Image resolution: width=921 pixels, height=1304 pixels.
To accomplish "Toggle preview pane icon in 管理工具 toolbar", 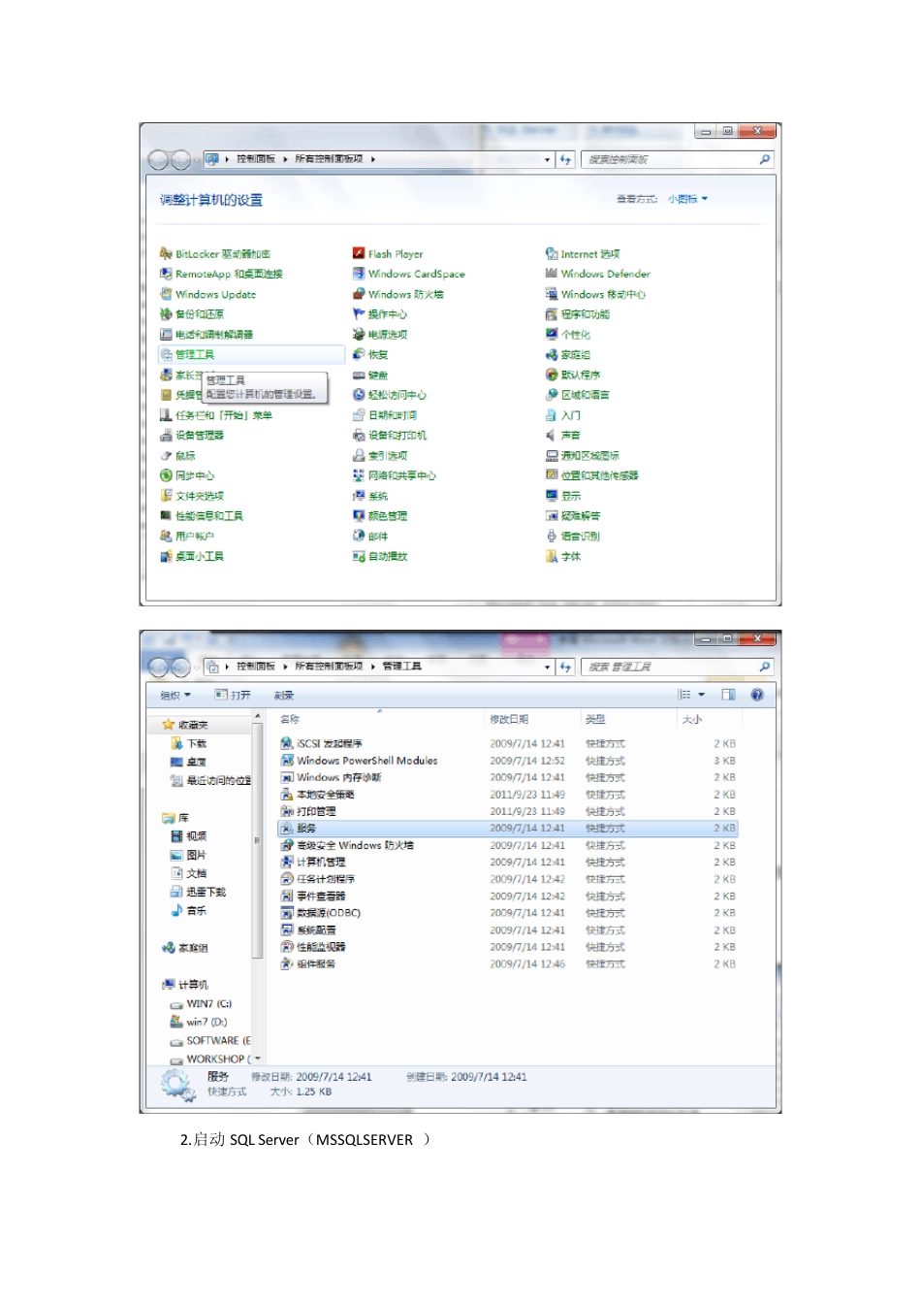I will 728,695.
